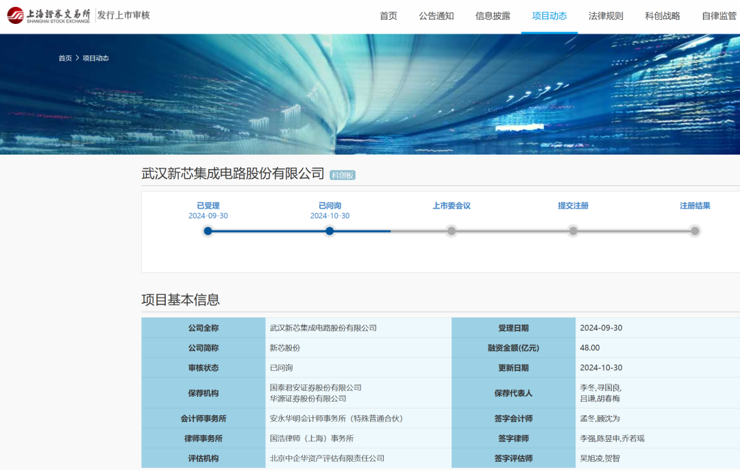Select the 项目动态 navigation tab
Image resolution: width=740 pixels, height=470 pixels.
pos(550,16)
